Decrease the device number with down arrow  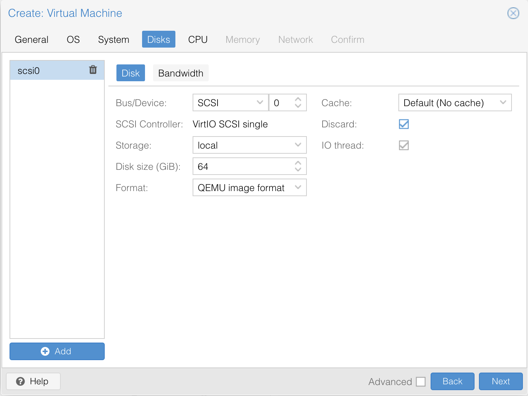(298, 106)
